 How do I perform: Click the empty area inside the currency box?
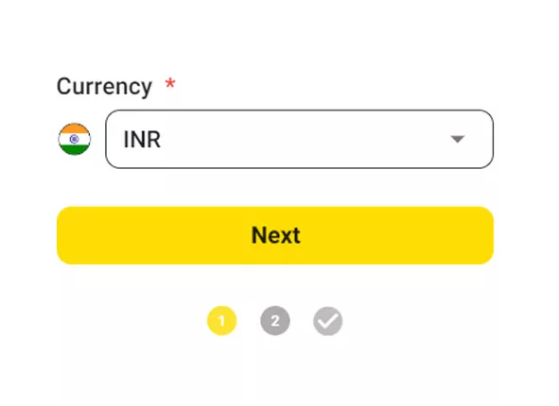click(303, 139)
